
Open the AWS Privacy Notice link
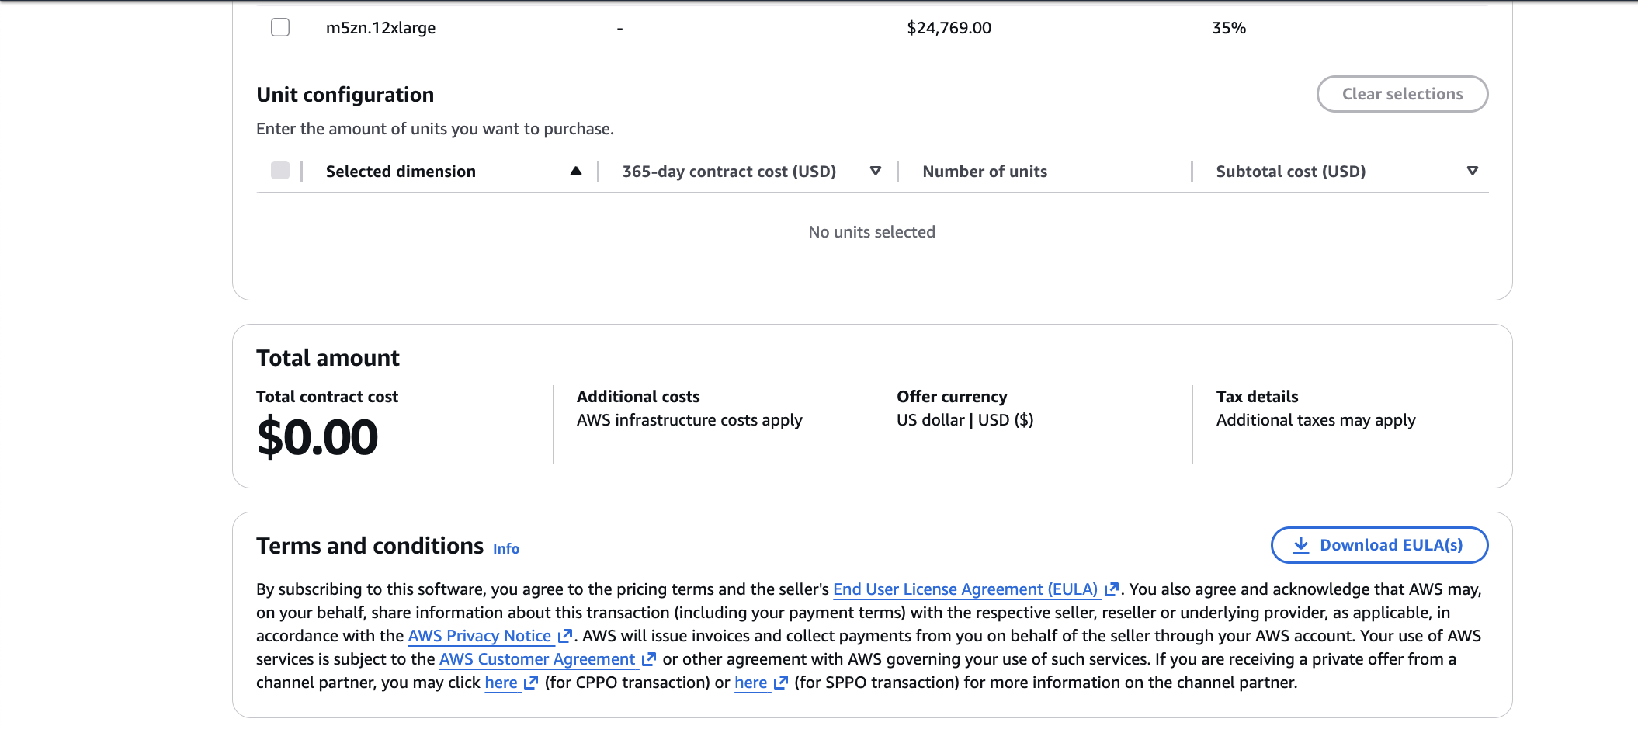click(x=479, y=636)
